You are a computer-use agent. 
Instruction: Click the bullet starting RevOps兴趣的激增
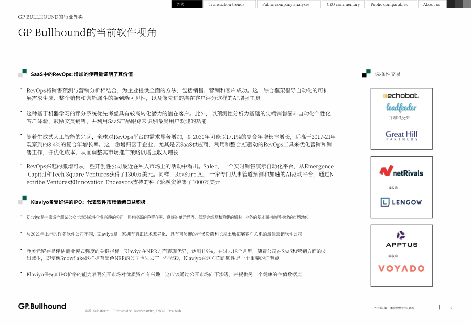pyautogui.click(x=180, y=174)
